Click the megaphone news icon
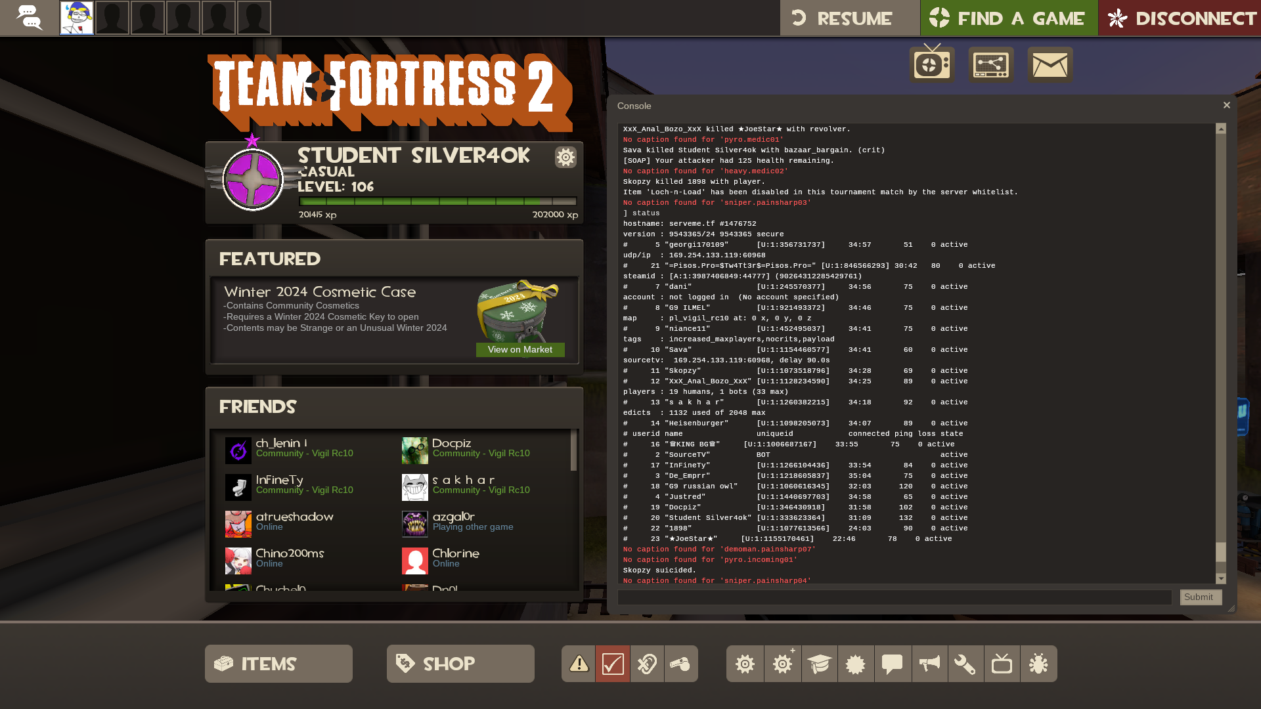The height and width of the screenshot is (709, 1261). tap(929, 664)
